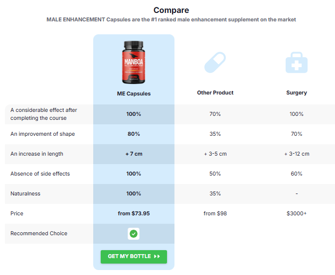Click the MANBOA bottle product image
Image resolution: width=335 pixels, height=275 pixels.
coord(134,63)
